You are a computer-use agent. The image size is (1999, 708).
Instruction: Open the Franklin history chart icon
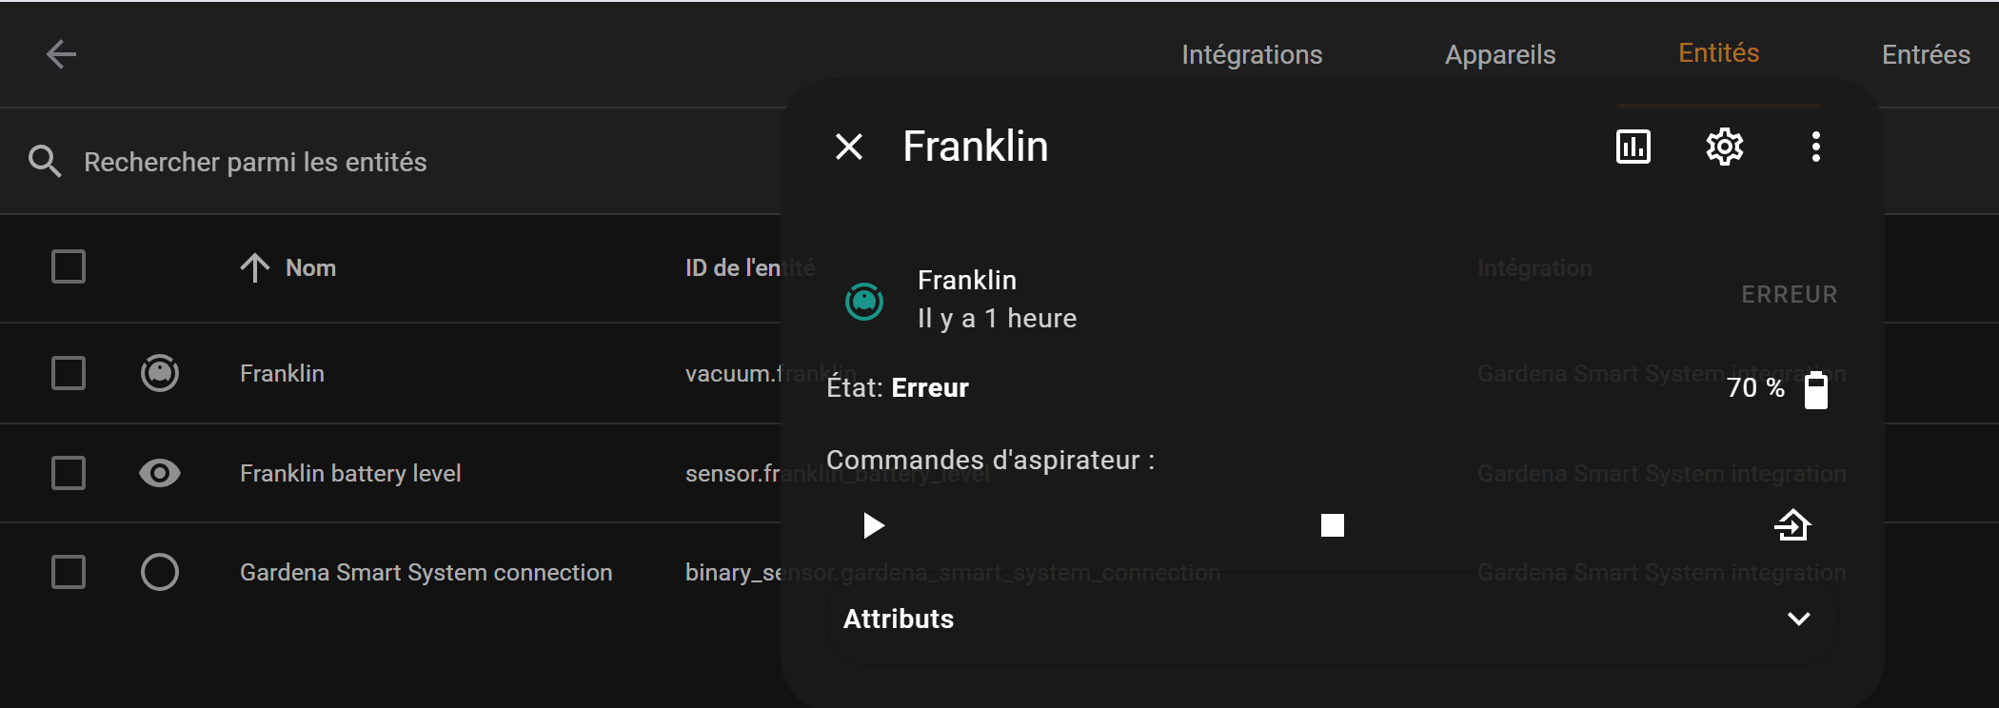(x=1633, y=147)
